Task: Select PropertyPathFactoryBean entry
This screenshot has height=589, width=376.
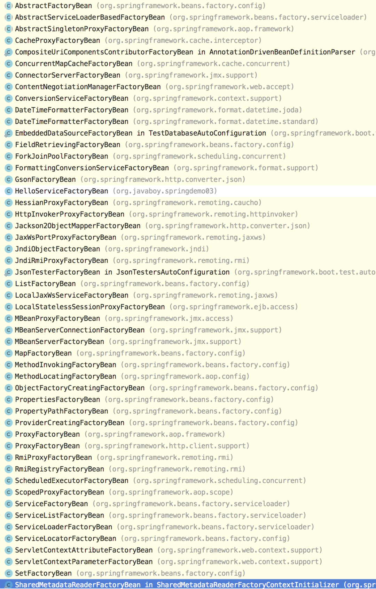Action: (188, 411)
